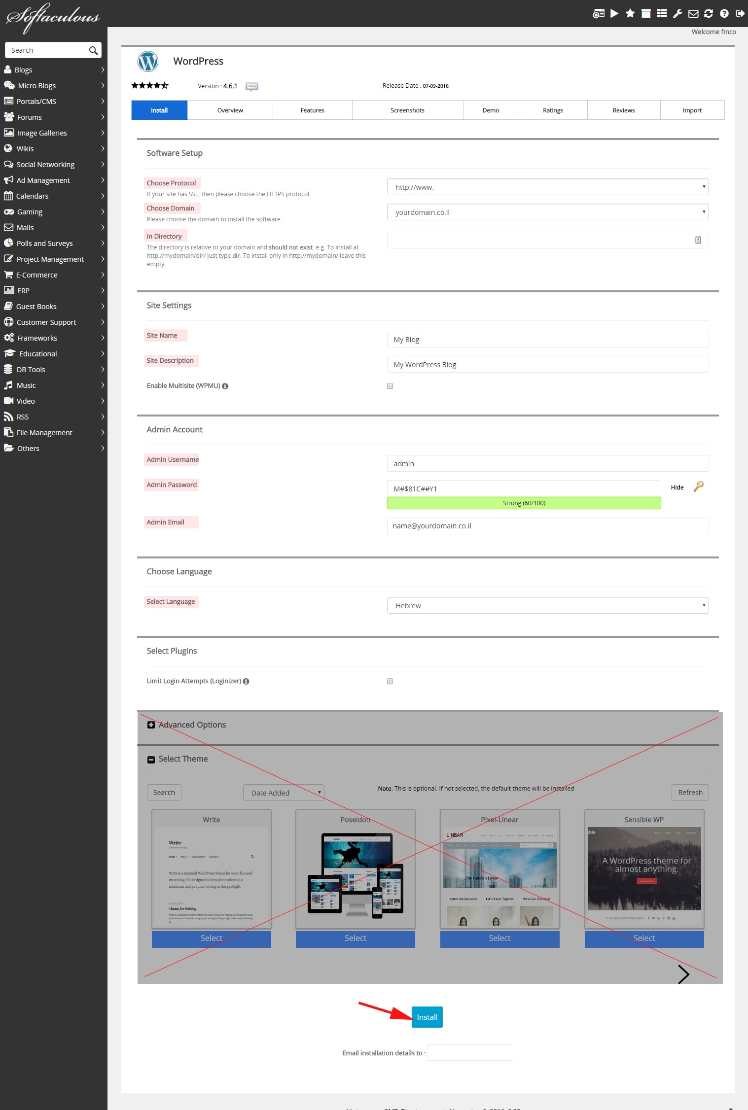This screenshot has width=748, height=1110.
Task: Open the help question mark icon
Action: click(x=724, y=13)
